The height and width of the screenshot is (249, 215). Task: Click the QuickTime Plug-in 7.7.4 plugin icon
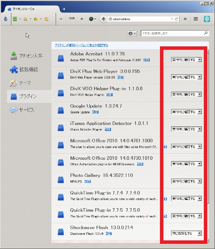tap(61, 197)
